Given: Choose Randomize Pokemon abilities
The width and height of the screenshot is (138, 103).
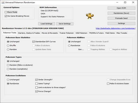Looking at the screenshot, I should [69, 46].
